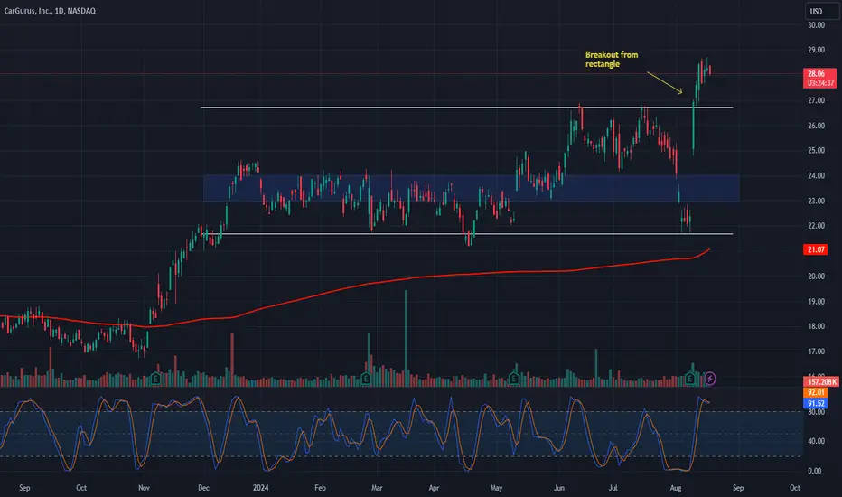Click the red 21.07 moving average label
Viewport: 842px width, 497px height.
[x=816, y=249]
